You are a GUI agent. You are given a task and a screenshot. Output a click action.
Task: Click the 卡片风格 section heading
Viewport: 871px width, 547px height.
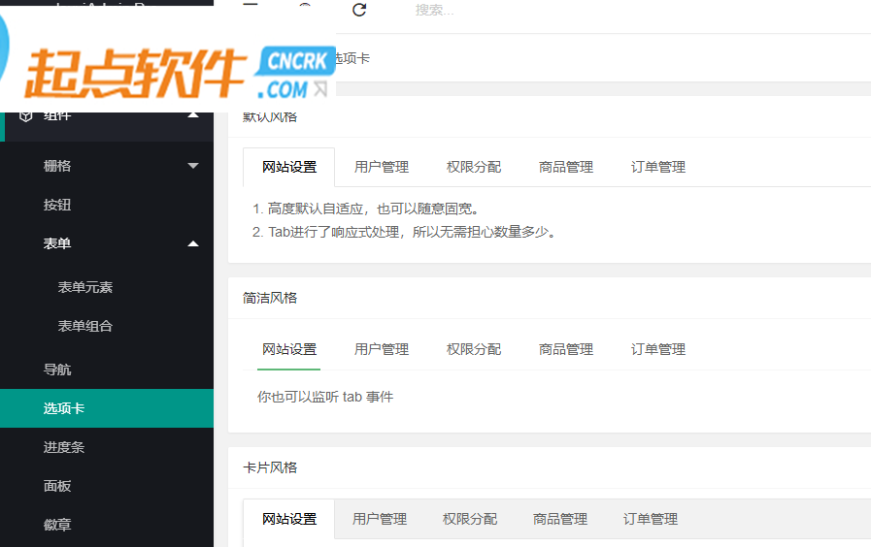pyautogui.click(x=269, y=467)
